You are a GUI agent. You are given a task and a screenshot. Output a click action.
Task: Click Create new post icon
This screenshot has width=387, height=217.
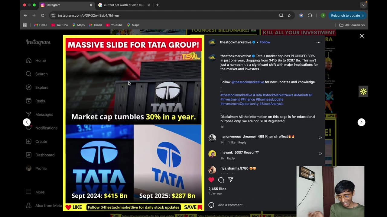point(29,141)
